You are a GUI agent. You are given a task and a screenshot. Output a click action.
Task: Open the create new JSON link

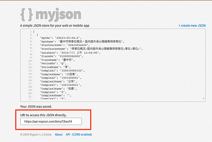(192, 25)
